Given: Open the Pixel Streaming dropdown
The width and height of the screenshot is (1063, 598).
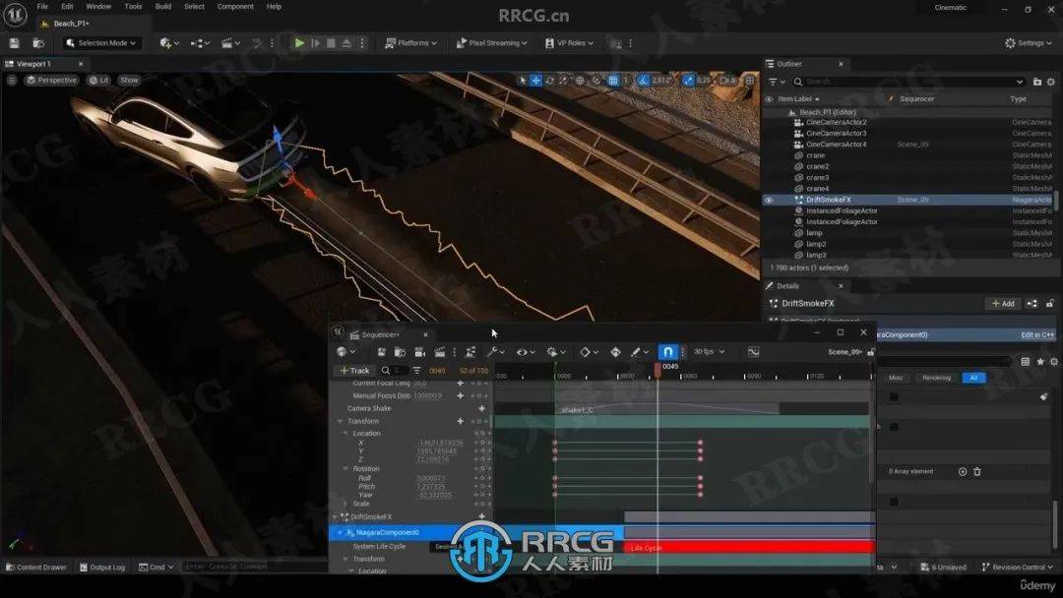Looking at the screenshot, I should point(491,42).
